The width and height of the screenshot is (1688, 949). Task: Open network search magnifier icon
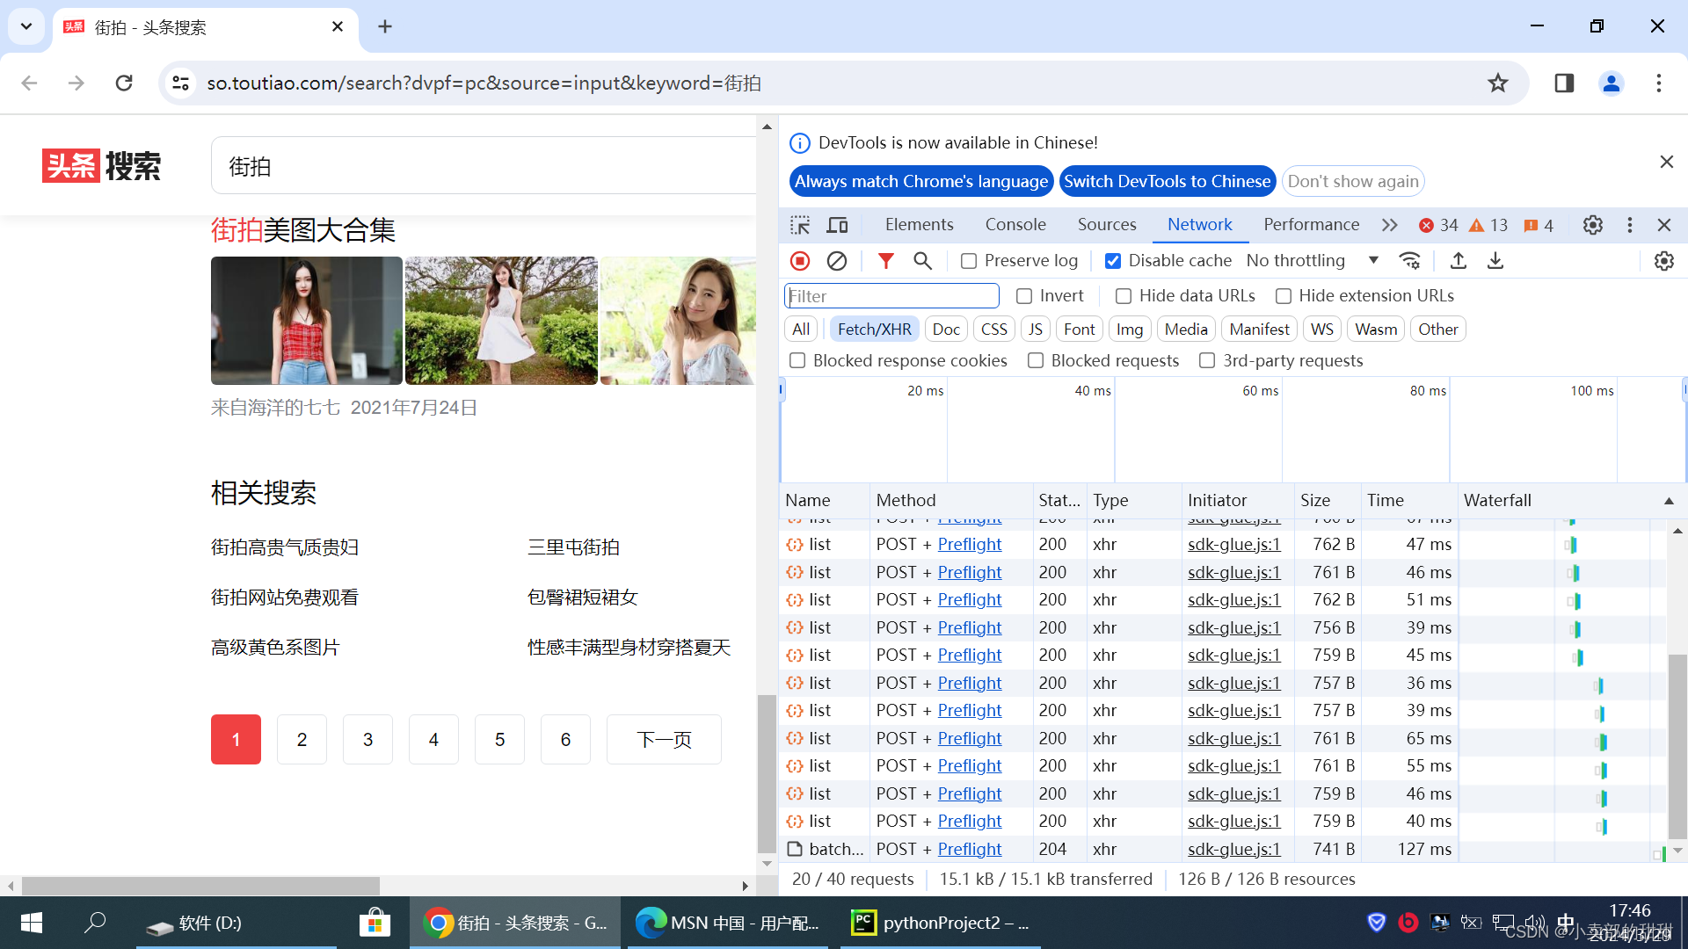tap(922, 261)
